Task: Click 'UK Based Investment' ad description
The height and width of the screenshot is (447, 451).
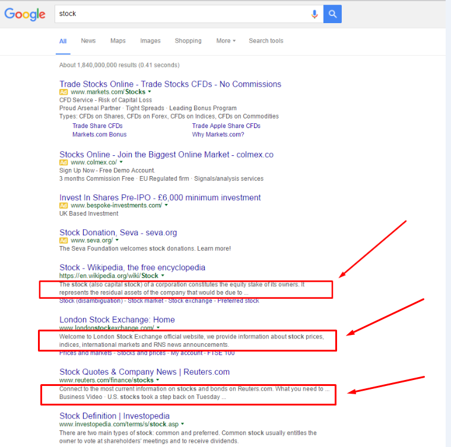Action: 89,214
